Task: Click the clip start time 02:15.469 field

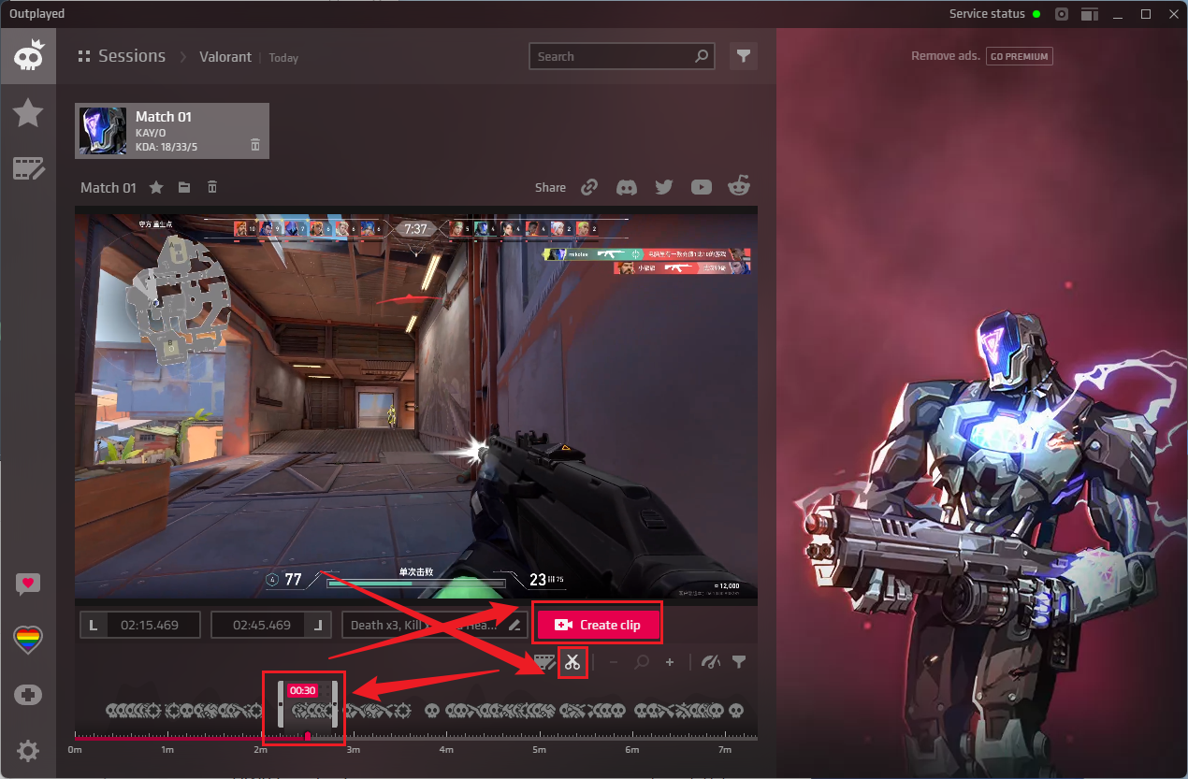Action: (153, 625)
